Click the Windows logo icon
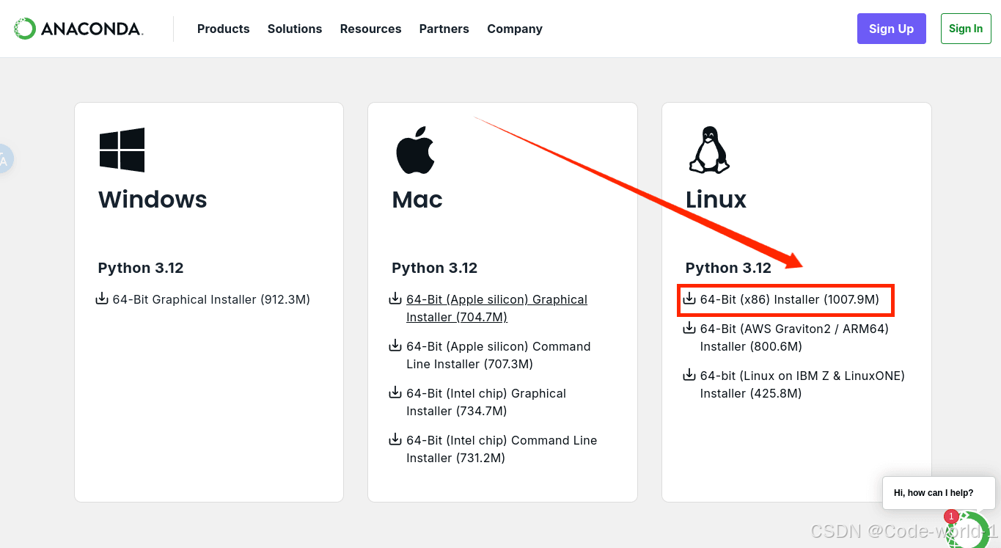This screenshot has width=1001, height=548. point(122,150)
